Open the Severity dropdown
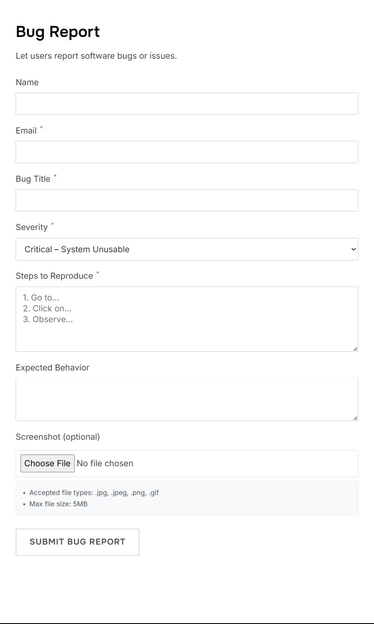Screen dimensions: 374x624 click(187, 249)
